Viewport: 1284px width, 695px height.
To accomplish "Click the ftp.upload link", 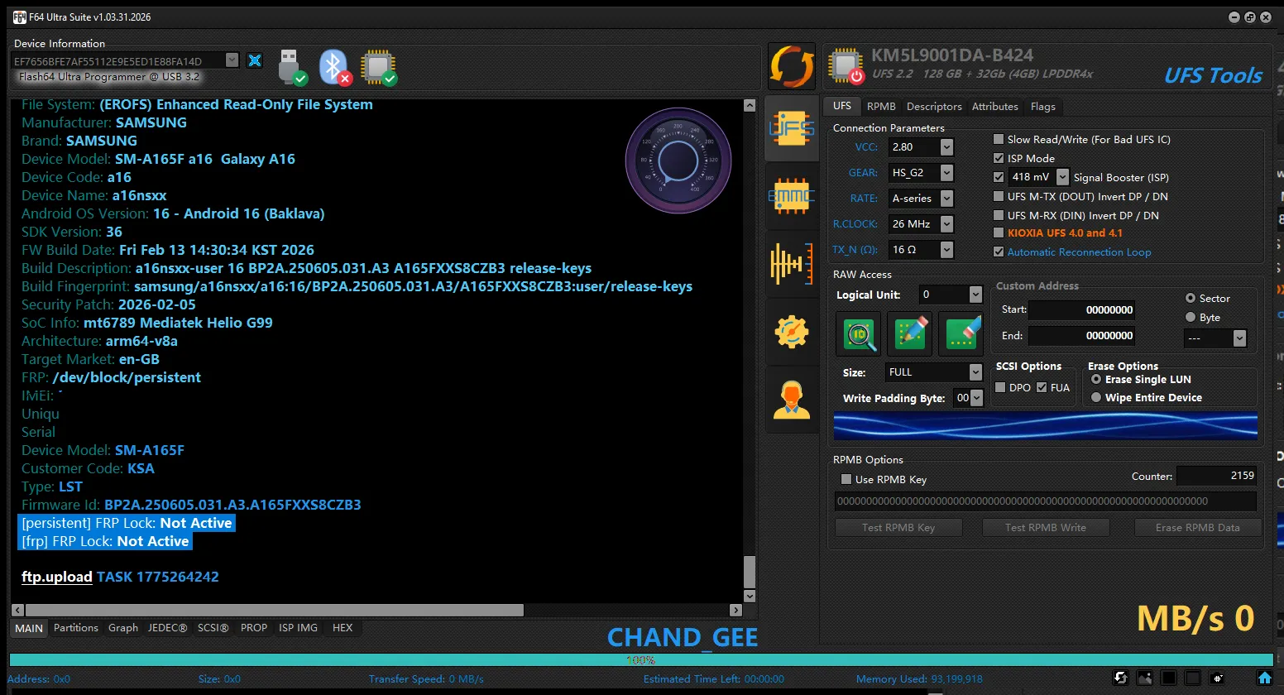I will pyautogui.click(x=56, y=577).
